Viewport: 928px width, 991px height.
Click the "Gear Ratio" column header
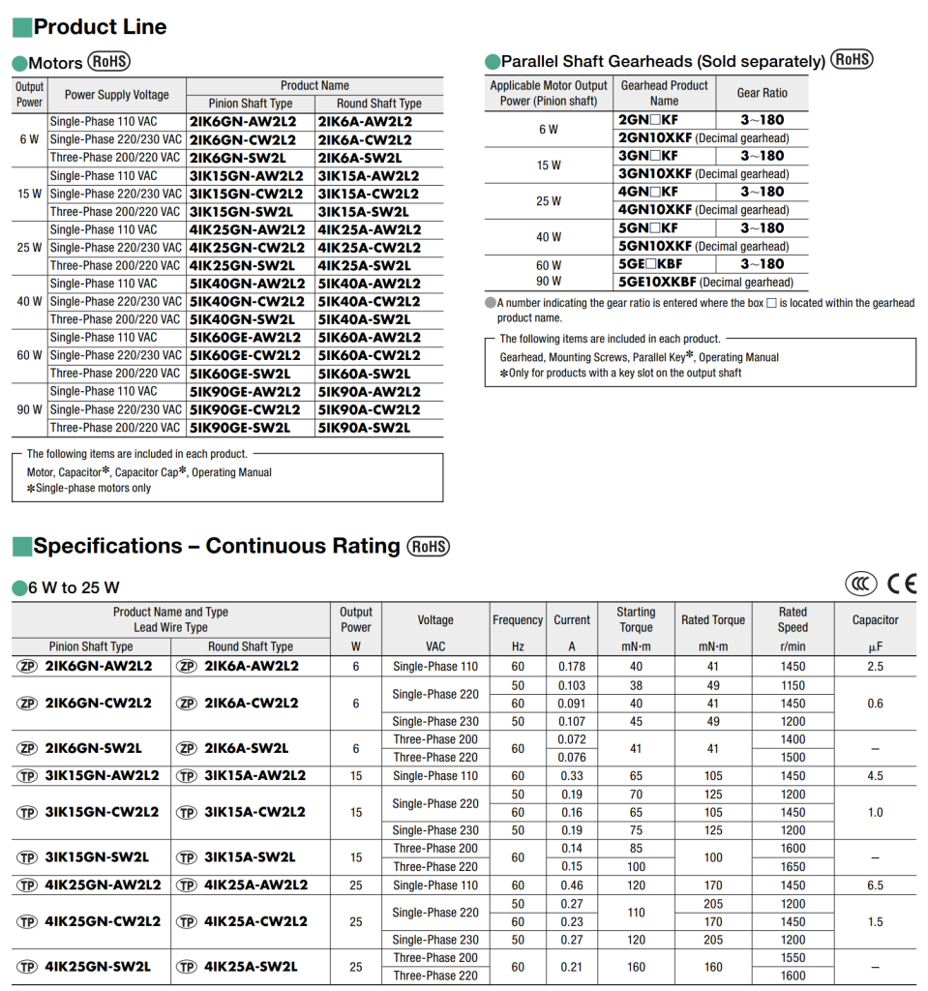pyautogui.click(x=763, y=93)
